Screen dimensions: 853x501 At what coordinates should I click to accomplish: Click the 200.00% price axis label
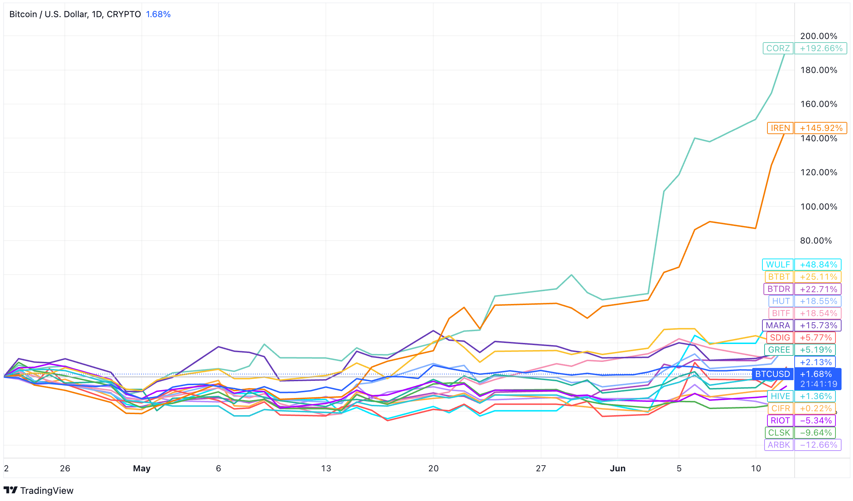[819, 36]
